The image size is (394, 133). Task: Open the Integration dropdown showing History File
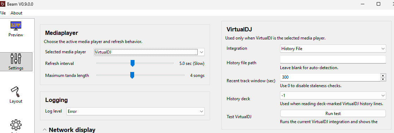click(x=333, y=49)
